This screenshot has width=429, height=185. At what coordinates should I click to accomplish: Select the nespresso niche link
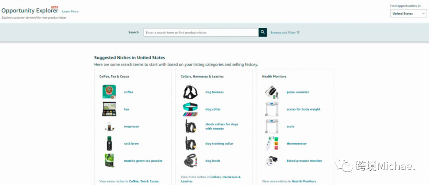pos(131,127)
